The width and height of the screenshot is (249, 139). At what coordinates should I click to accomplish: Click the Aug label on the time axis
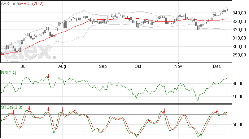click(x=62, y=66)
